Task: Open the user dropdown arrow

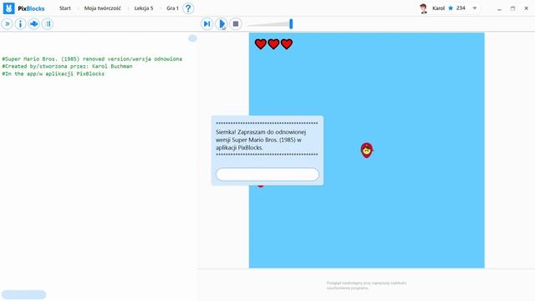Action: pyautogui.click(x=475, y=8)
